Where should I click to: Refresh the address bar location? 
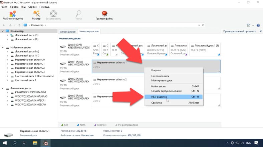click(x=203, y=25)
